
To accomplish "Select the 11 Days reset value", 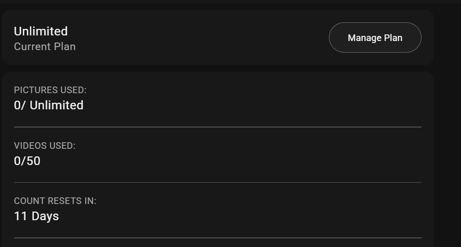I will coord(36,216).
